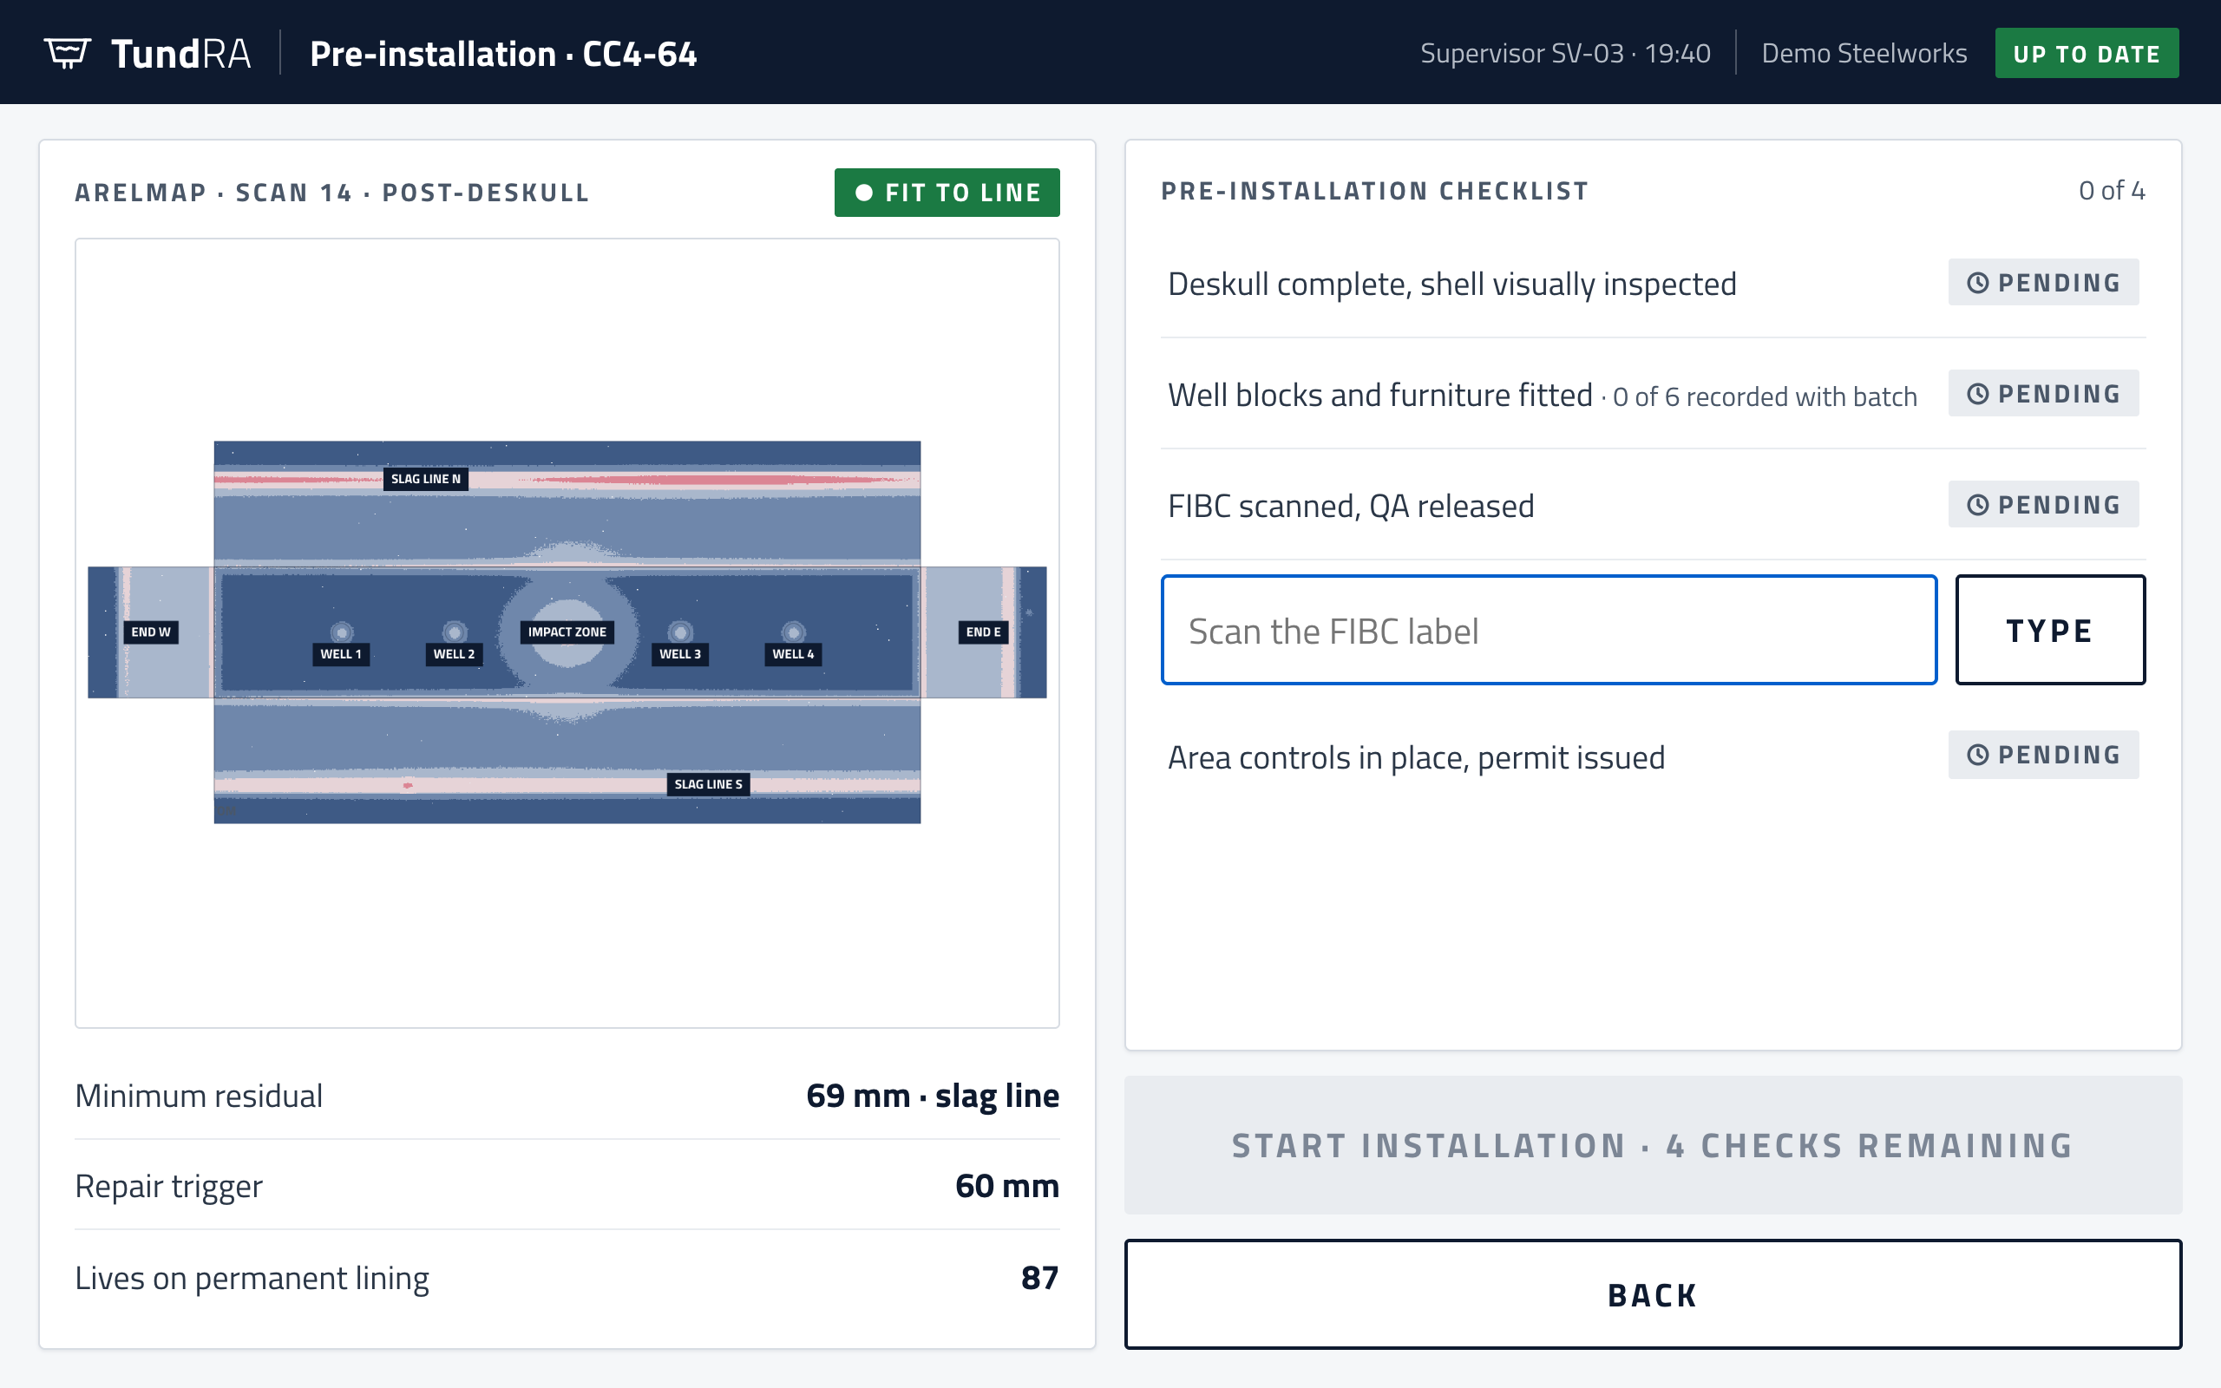Toggle Well blocks and furniture PENDING status

[x=2043, y=394]
